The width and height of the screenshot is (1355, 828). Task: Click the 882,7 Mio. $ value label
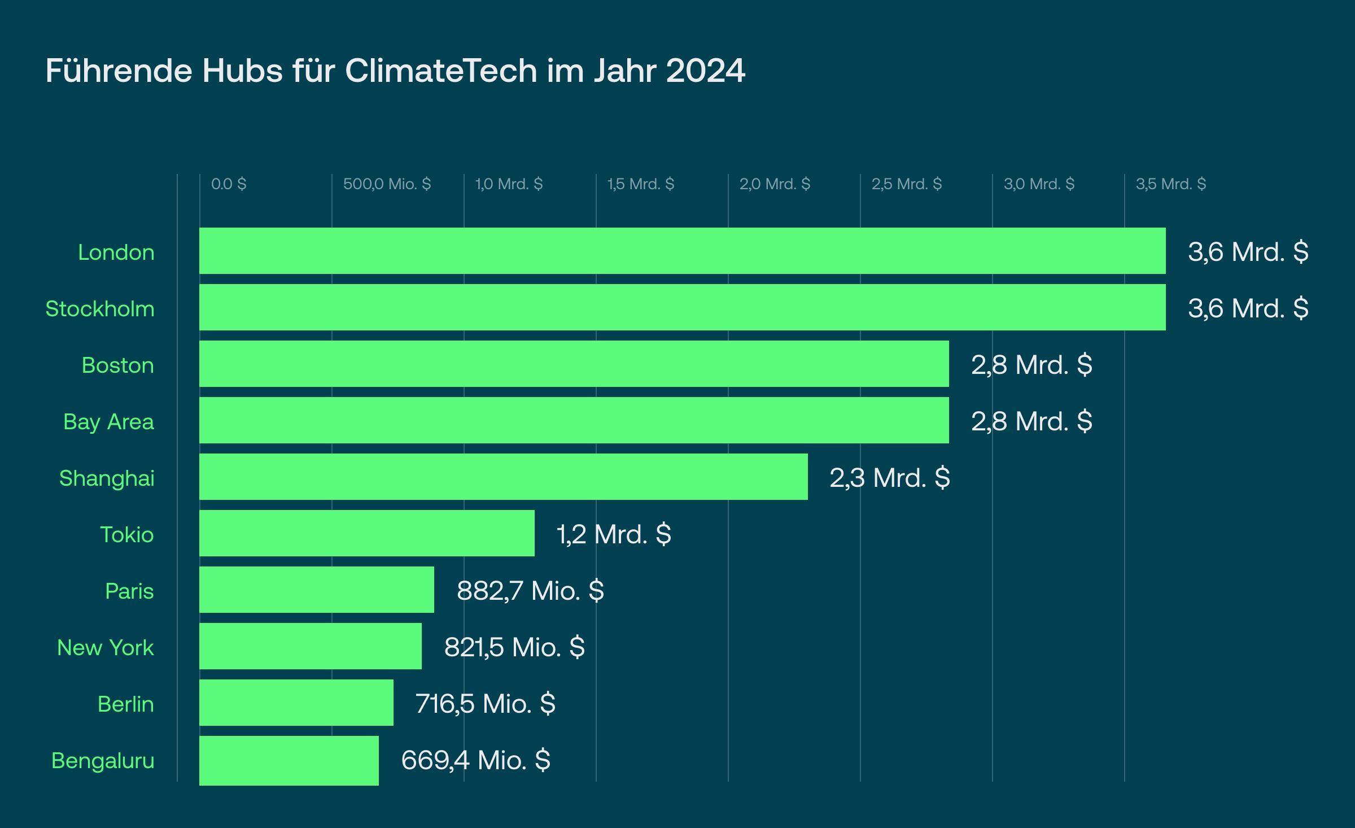(530, 591)
